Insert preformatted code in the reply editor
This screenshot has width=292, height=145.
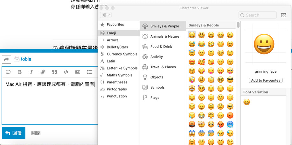click(x=66, y=72)
